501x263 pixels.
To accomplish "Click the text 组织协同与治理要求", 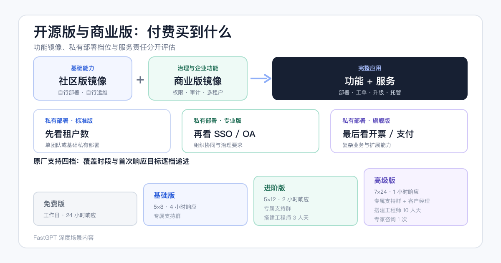I will [x=218, y=145].
